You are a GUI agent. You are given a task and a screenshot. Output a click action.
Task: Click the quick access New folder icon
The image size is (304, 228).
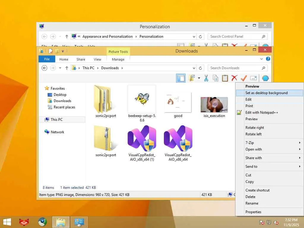tap(57, 51)
